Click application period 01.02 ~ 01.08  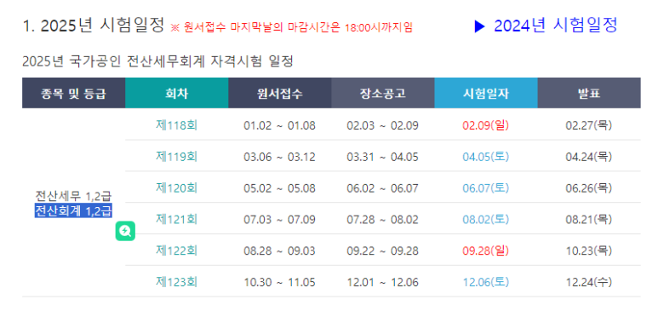[279, 125]
